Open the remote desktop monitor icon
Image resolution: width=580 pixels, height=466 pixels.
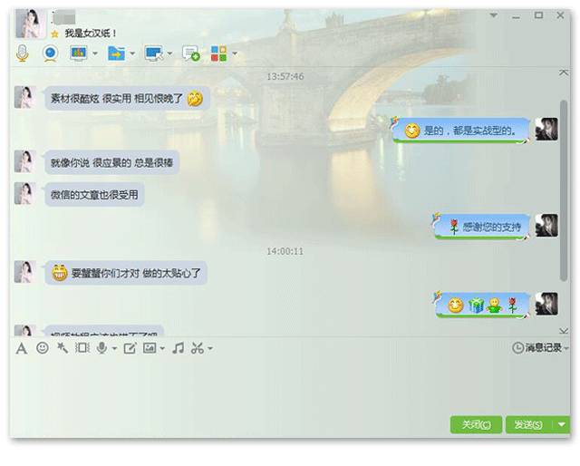pos(154,53)
